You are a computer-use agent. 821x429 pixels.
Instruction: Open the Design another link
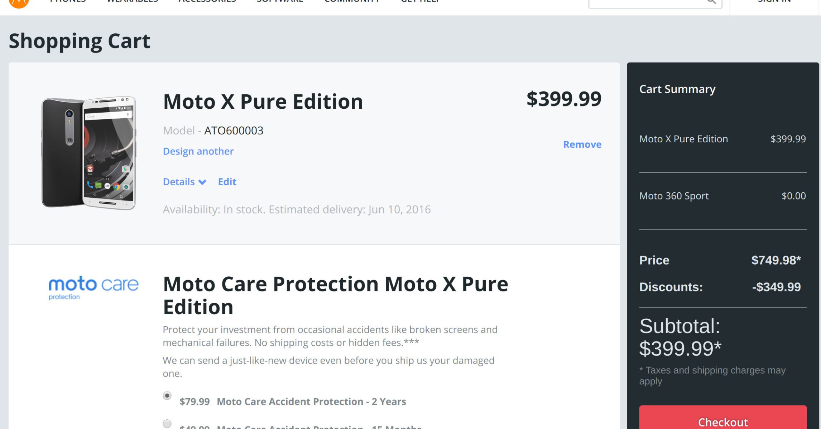[198, 151]
